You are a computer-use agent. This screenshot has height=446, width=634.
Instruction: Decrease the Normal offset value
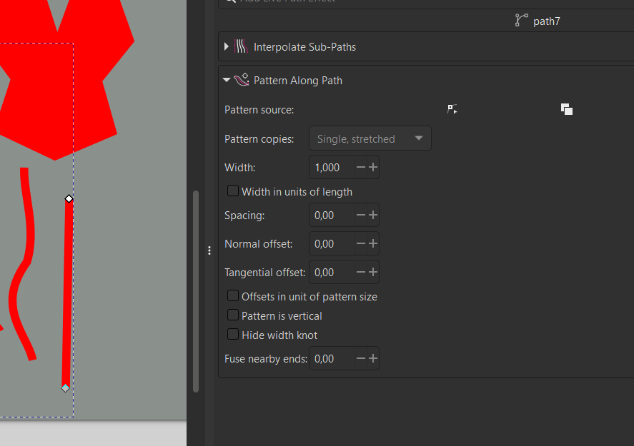click(x=361, y=244)
